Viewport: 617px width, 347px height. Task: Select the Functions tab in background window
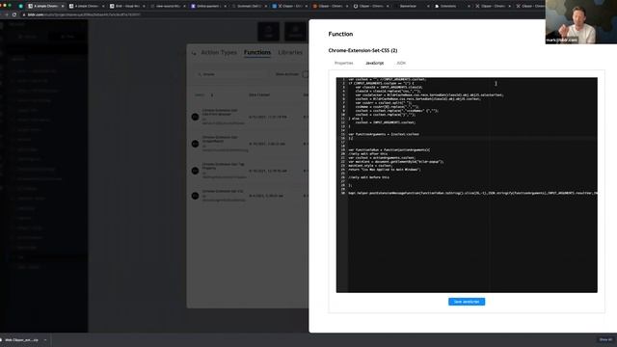[x=257, y=52]
